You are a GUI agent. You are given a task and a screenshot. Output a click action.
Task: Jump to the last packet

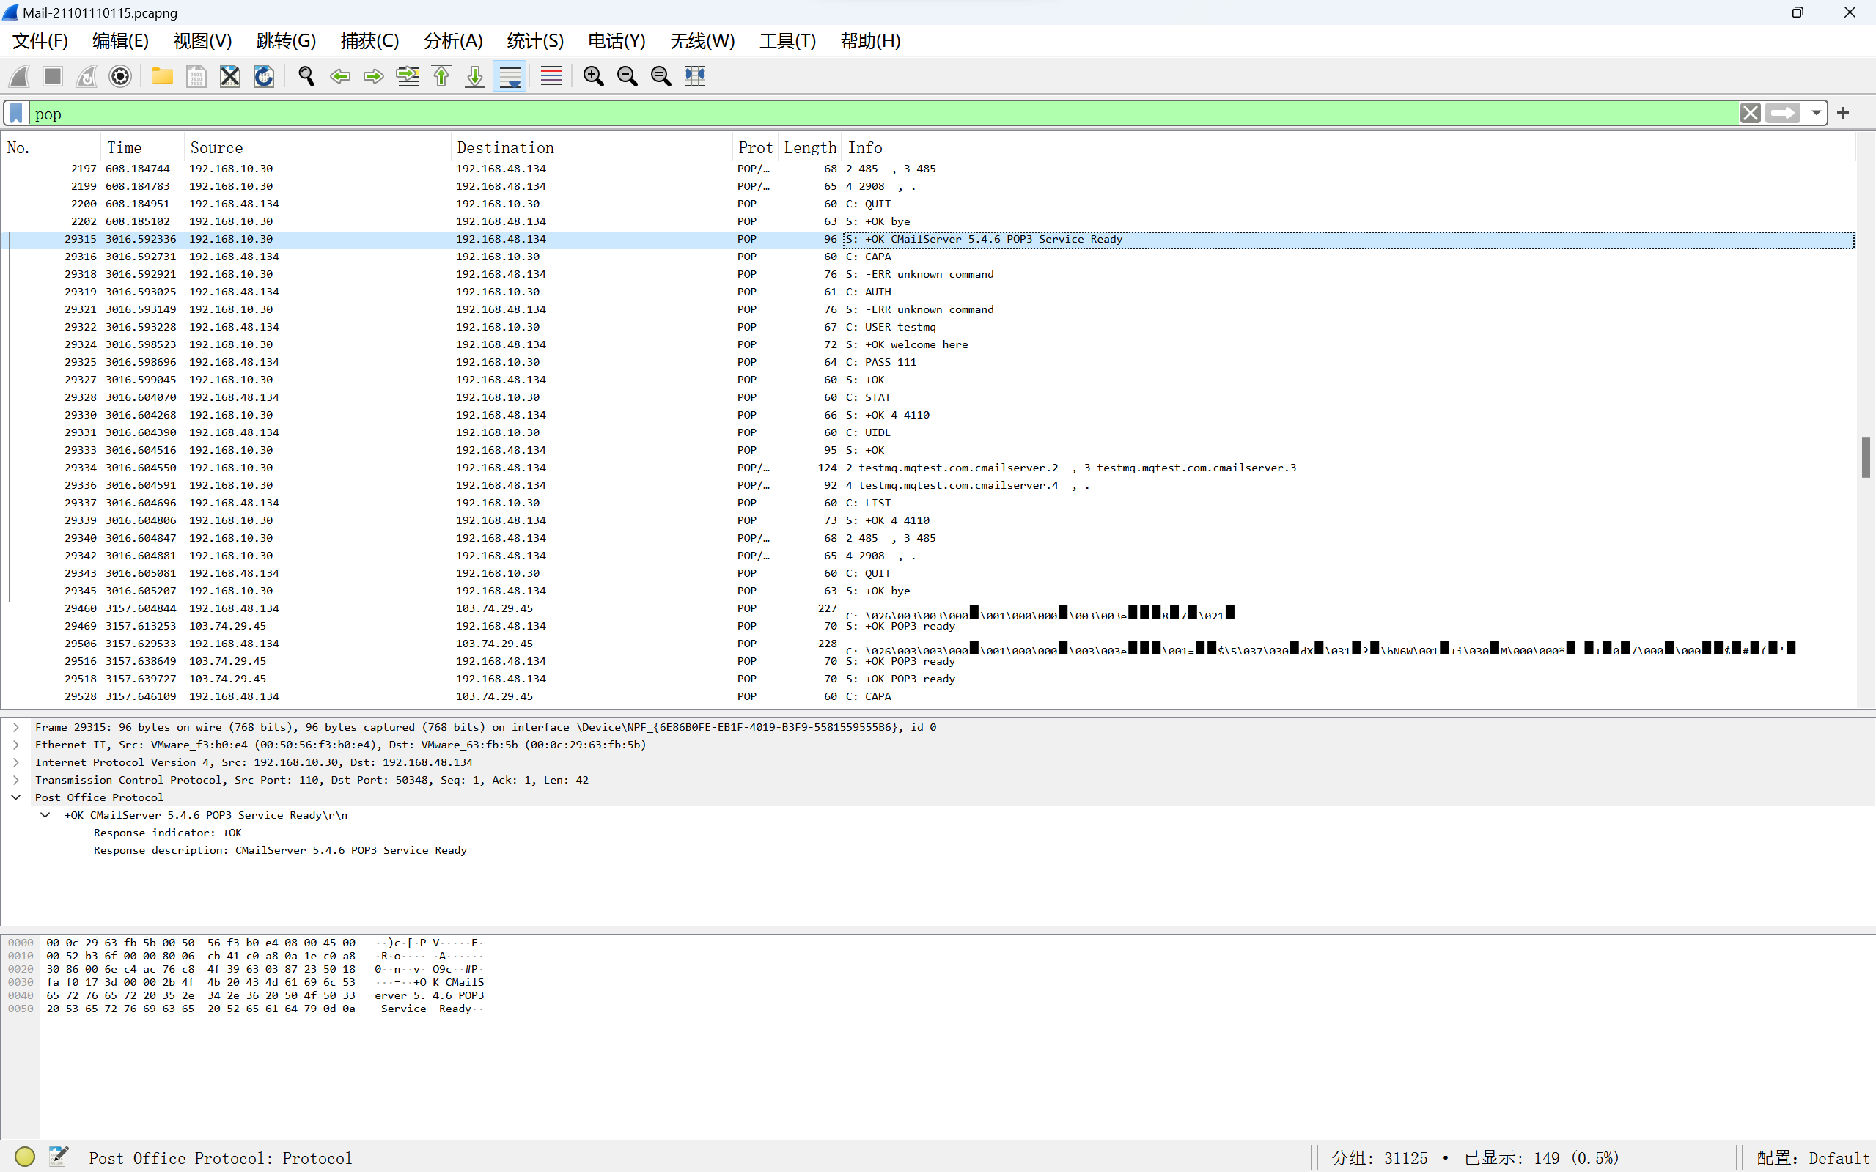[475, 76]
